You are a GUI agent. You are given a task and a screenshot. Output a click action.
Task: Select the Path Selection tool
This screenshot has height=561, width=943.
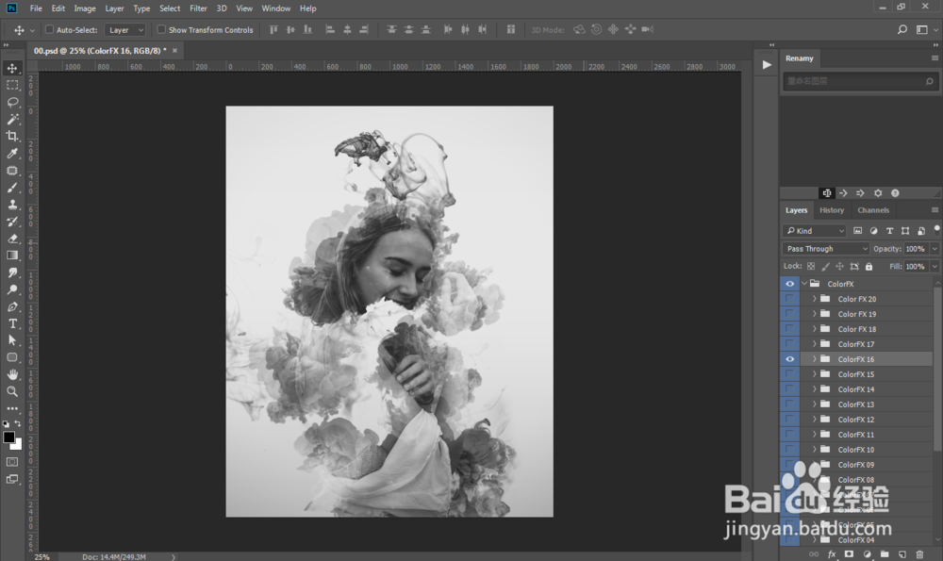[12, 340]
